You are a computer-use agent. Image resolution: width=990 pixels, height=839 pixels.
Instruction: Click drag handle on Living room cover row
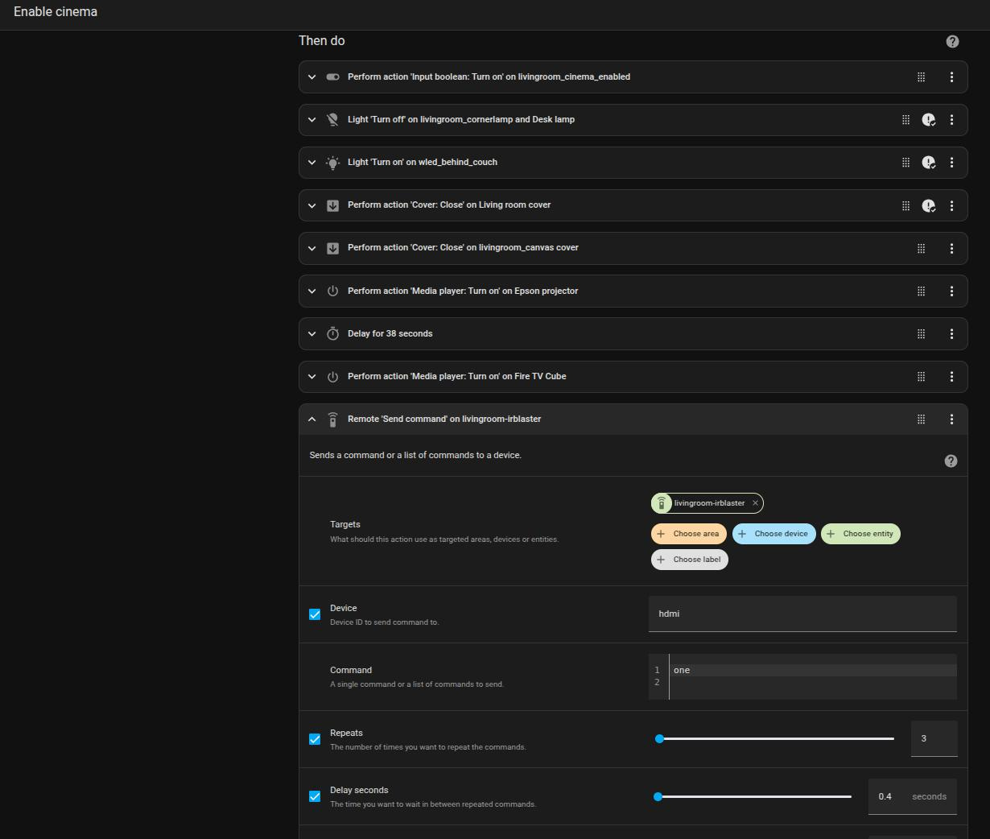pos(905,205)
